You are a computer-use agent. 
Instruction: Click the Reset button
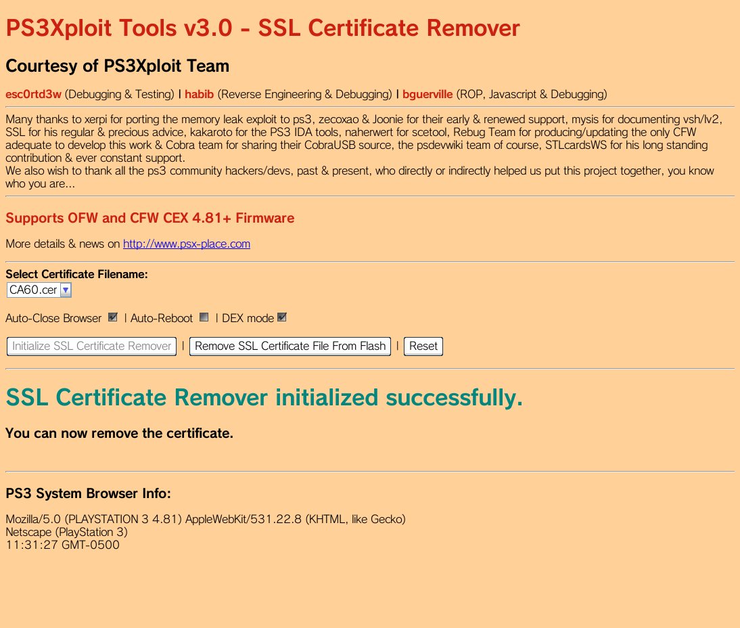(423, 346)
